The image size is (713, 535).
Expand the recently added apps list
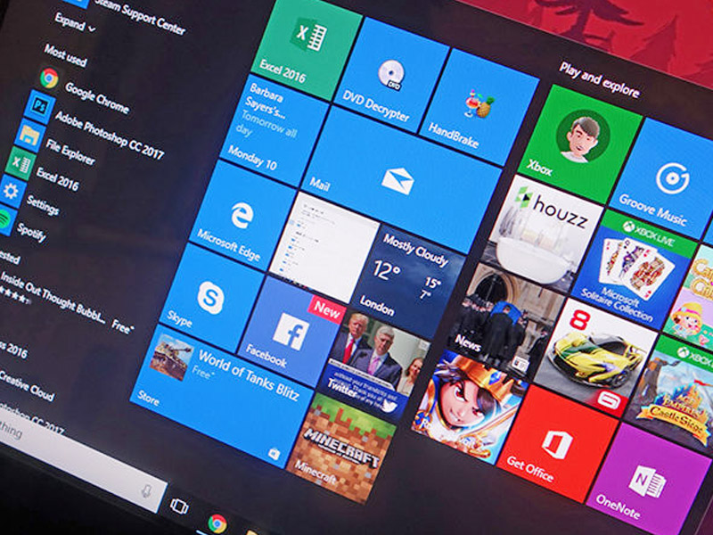pos(75,23)
